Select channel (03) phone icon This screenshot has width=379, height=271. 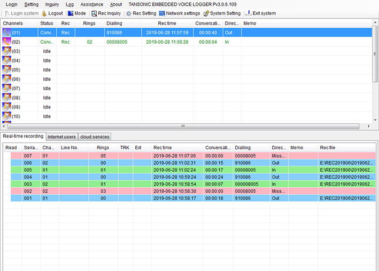[x=7, y=51]
